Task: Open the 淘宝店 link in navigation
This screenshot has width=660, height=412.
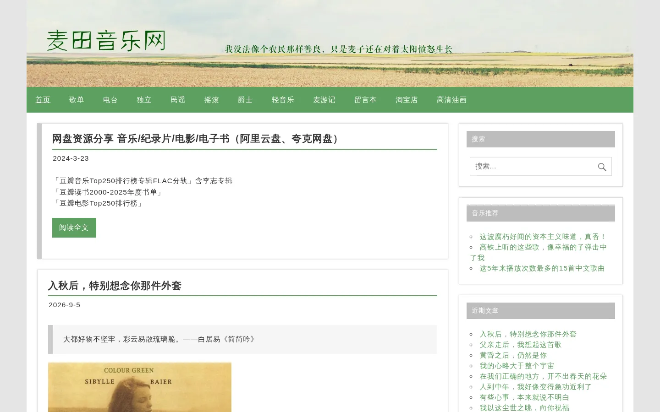Action: click(x=407, y=100)
